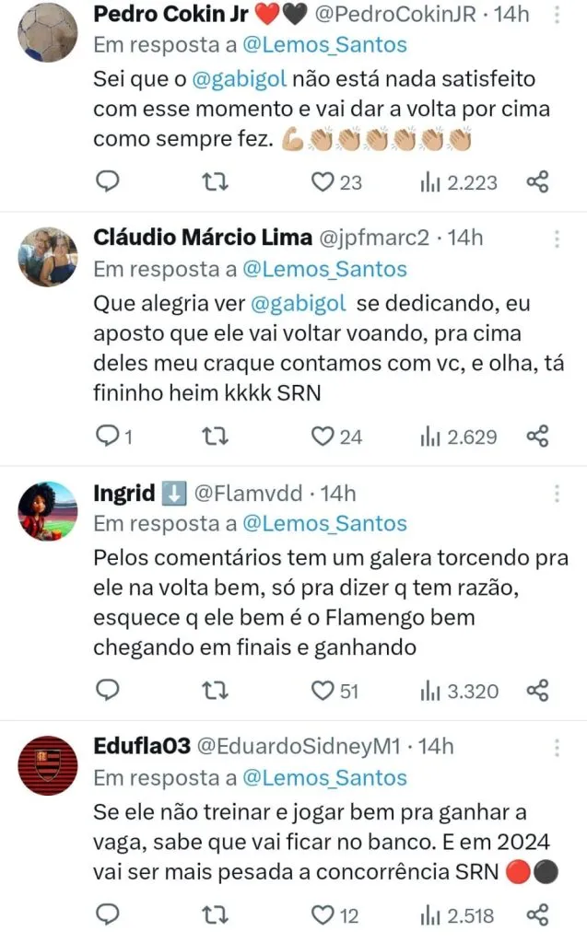View analytics for Ingrid's tweet
Image resolution: width=587 pixels, height=943 pixels.
[459, 690]
